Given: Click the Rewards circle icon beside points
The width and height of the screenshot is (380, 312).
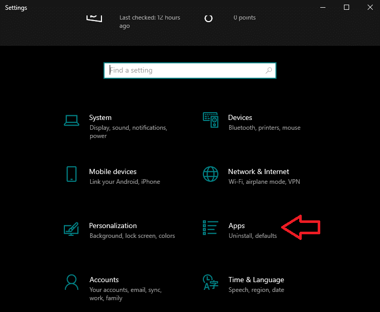Looking at the screenshot, I should [209, 18].
